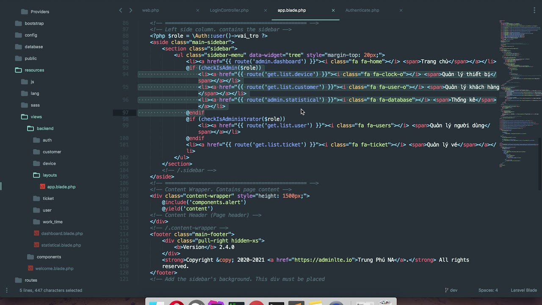Click the https://adminlte.io URL in the footer code
This screenshot has height=305, width=542.
tap(324, 260)
